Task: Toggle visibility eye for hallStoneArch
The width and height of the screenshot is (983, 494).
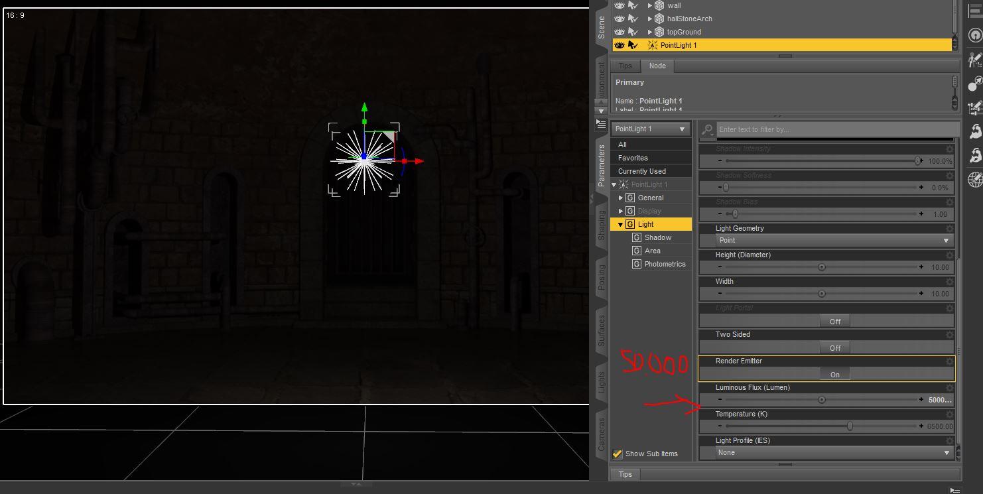Action: [x=620, y=19]
